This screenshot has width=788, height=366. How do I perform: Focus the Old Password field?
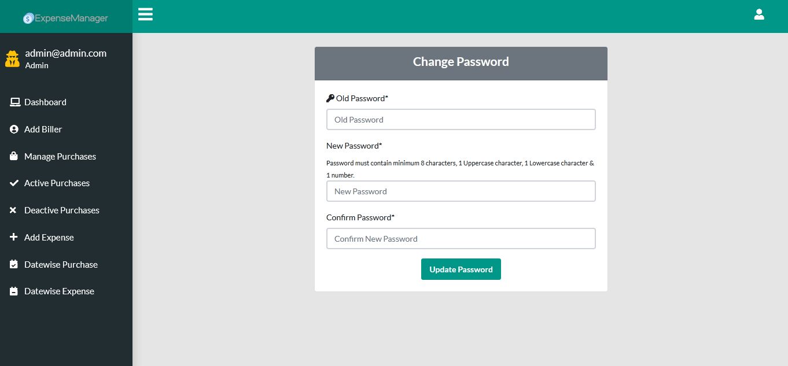pos(461,120)
